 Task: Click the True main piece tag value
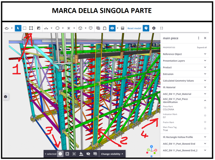pos(165,130)
